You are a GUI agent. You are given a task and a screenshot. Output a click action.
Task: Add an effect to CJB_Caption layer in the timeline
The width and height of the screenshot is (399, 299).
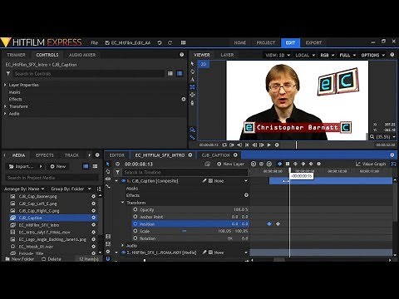(x=246, y=195)
